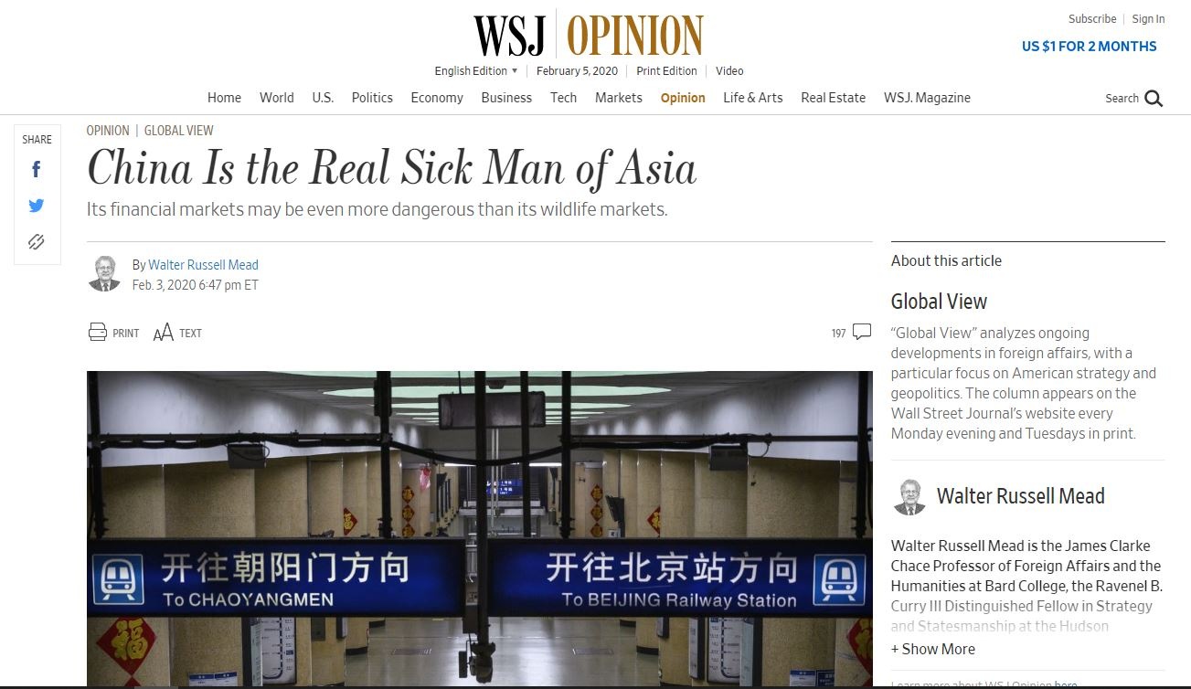Click the subway station article photo
The height and width of the screenshot is (689, 1191).
coord(480,528)
